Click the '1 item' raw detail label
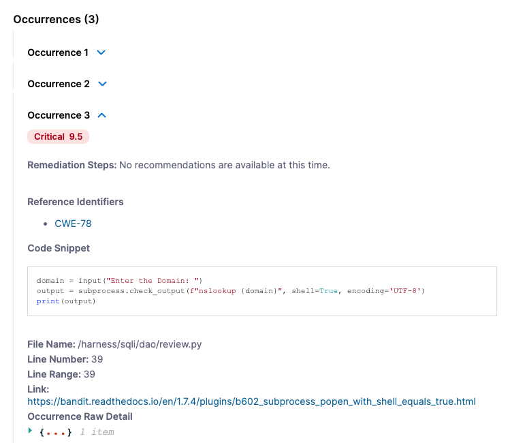 coord(97,431)
